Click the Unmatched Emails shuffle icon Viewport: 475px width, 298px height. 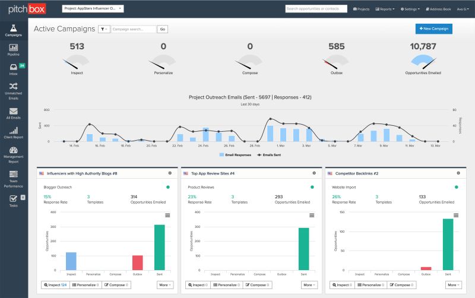[x=14, y=87]
